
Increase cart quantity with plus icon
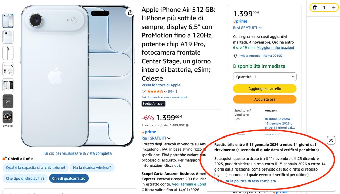(x=334, y=7)
